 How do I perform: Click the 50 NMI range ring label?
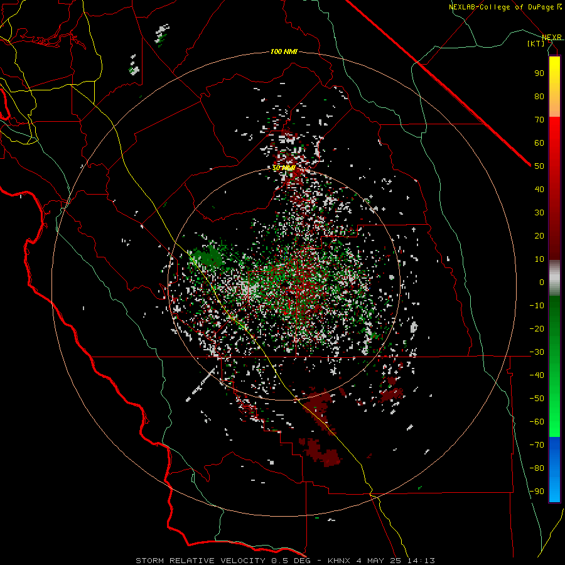284,168
